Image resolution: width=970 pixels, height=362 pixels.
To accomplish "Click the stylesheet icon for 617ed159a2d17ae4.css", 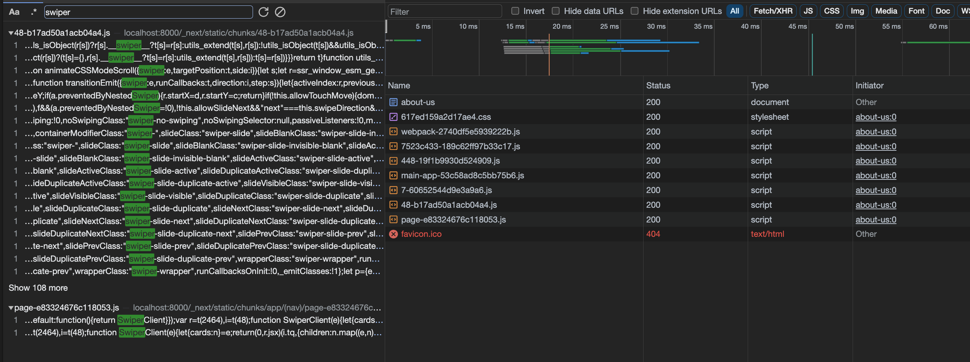I will coord(394,117).
